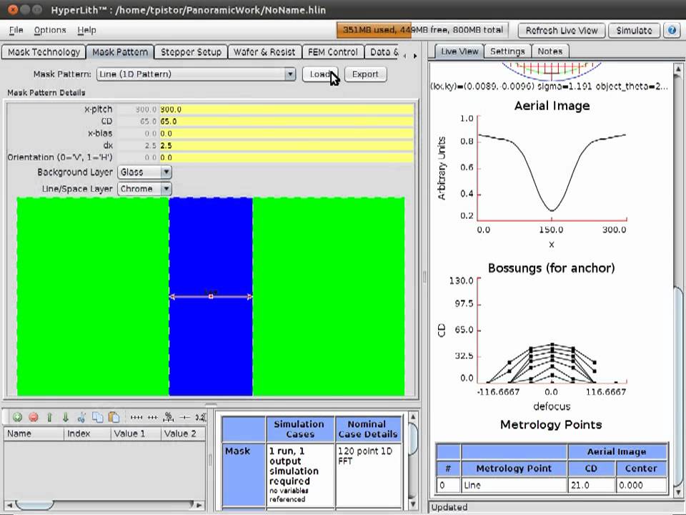Click the scissors cut icon
The width and height of the screenshot is (686, 515).
pos(81,417)
